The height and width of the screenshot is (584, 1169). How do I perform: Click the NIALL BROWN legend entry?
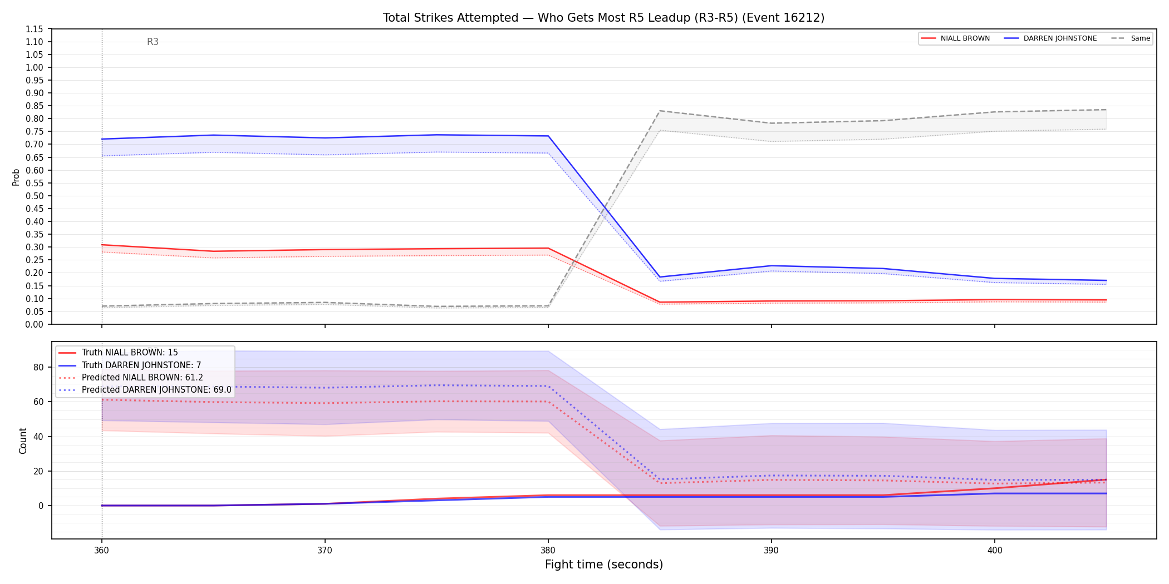[955, 38]
